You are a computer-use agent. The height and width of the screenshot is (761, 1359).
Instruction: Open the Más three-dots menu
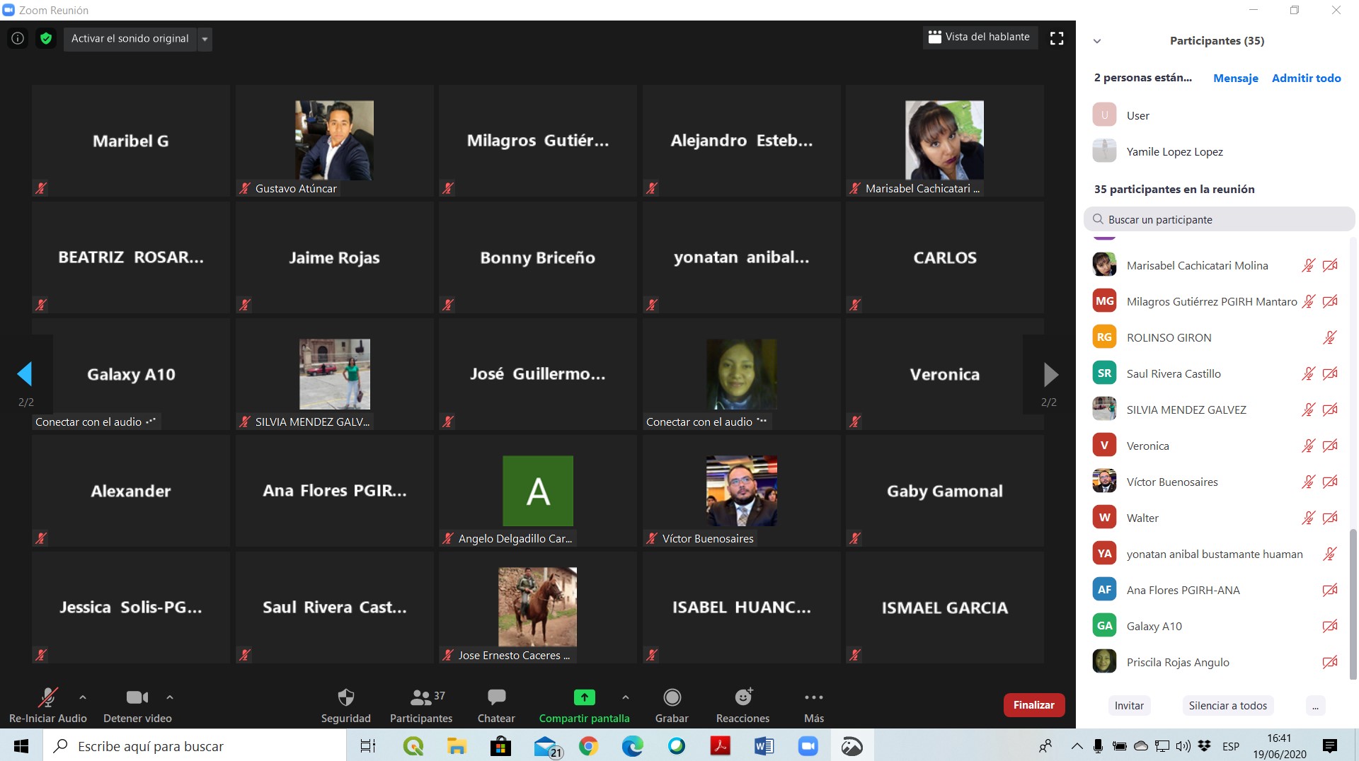(814, 698)
